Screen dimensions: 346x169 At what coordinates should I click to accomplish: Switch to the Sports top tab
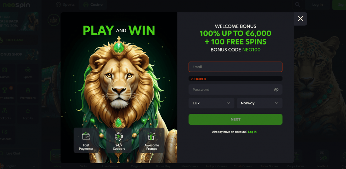pos(65,5)
